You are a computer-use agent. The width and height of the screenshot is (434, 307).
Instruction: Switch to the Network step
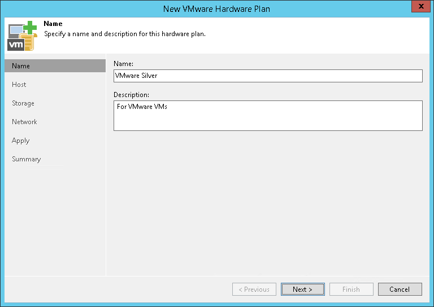tap(24, 122)
